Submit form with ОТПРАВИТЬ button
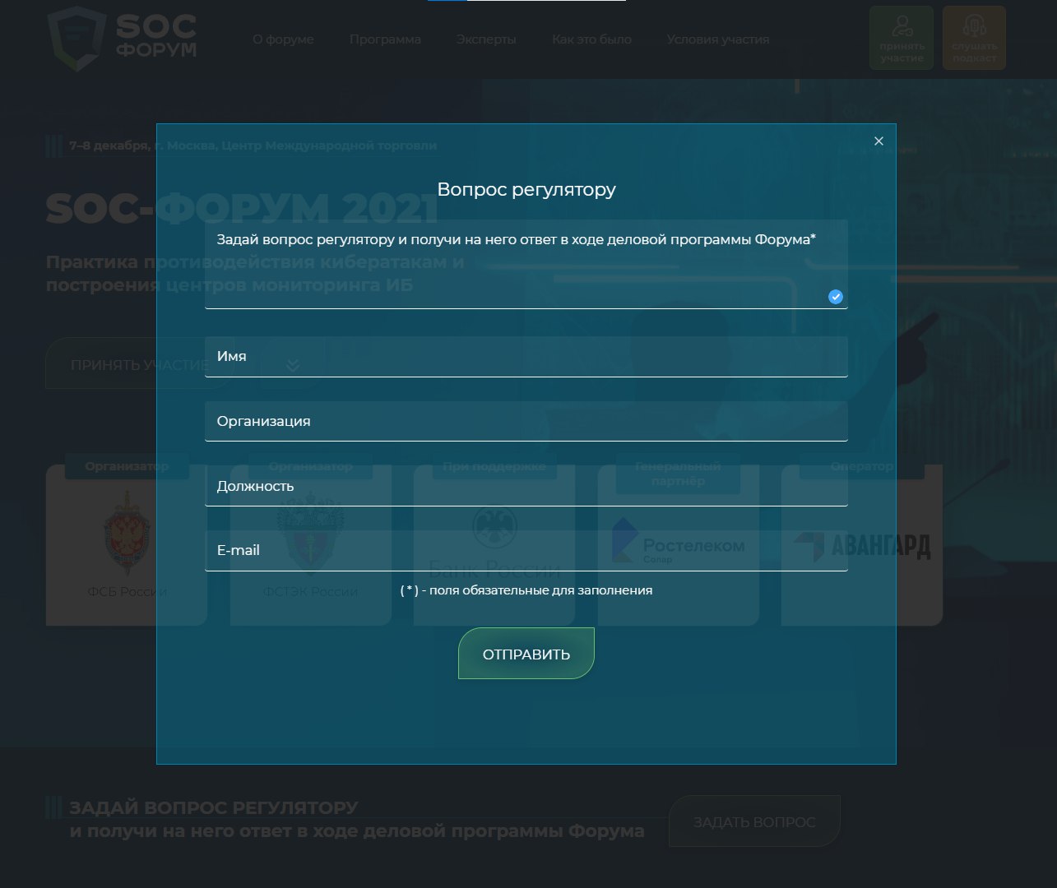This screenshot has width=1057, height=888. 526,654
